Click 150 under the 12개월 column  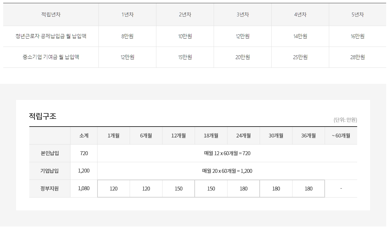tap(179, 189)
